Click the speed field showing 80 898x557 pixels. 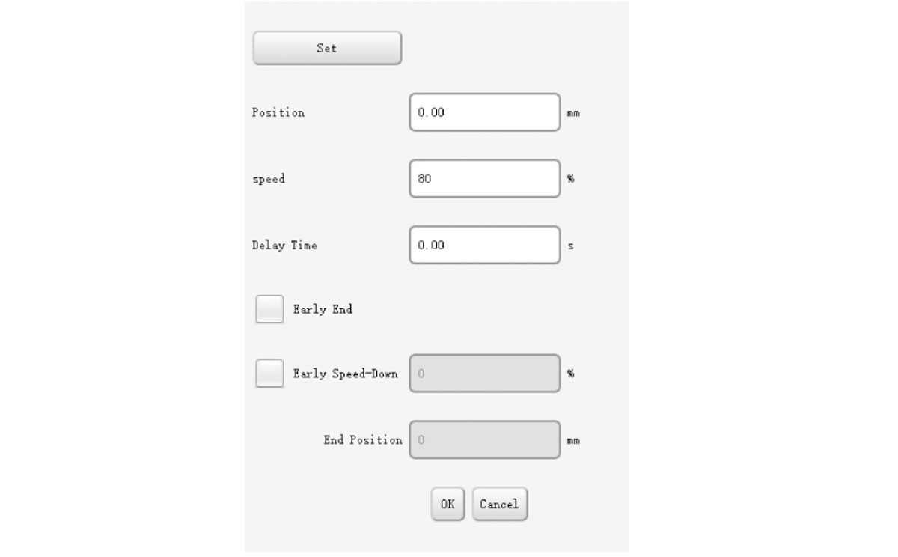(x=484, y=179)
